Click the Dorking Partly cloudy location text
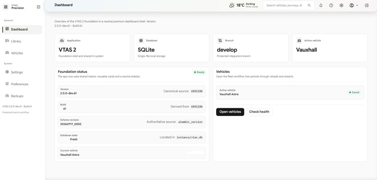Screen dimensions: 377x180 tap(252, 5)
